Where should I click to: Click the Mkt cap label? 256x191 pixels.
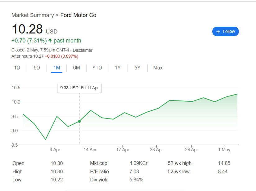99,163
